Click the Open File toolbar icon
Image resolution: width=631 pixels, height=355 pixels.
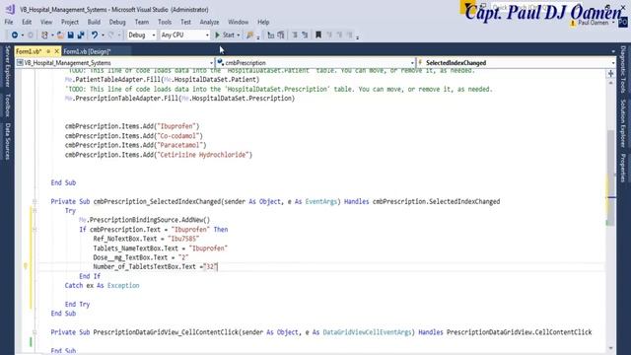click(60, 35)
